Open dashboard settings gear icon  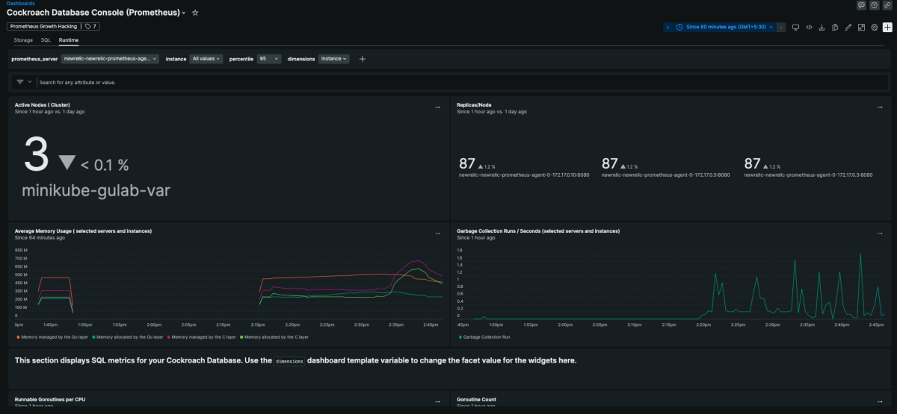point(874,27)
